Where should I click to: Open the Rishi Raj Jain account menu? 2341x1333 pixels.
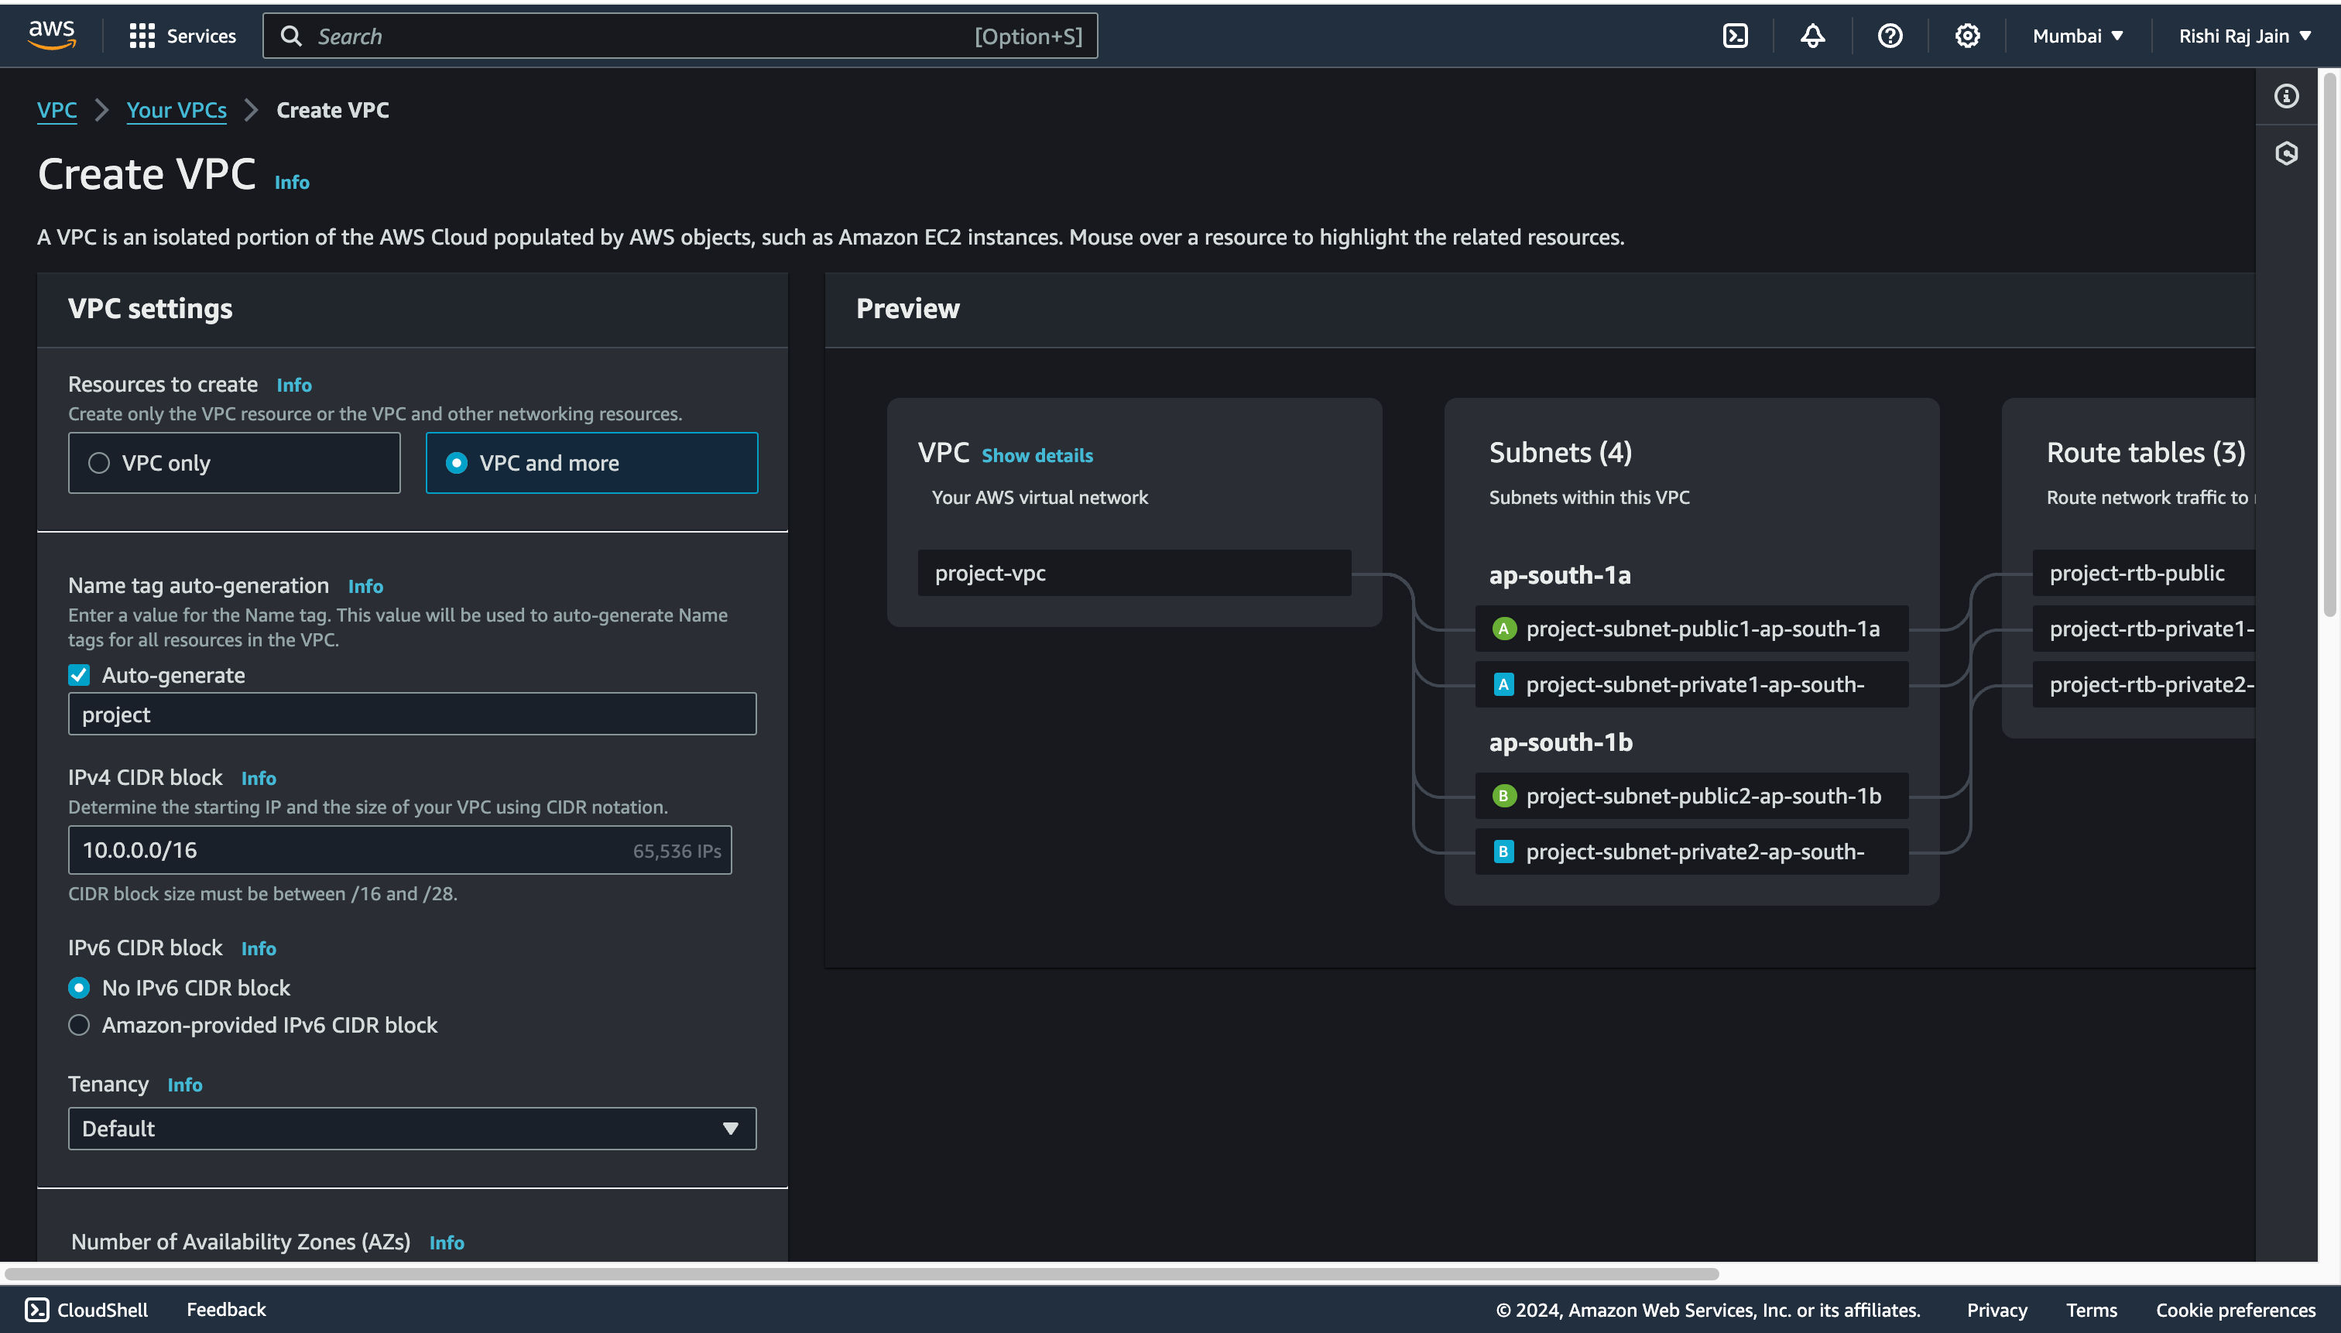point(2244,36)
